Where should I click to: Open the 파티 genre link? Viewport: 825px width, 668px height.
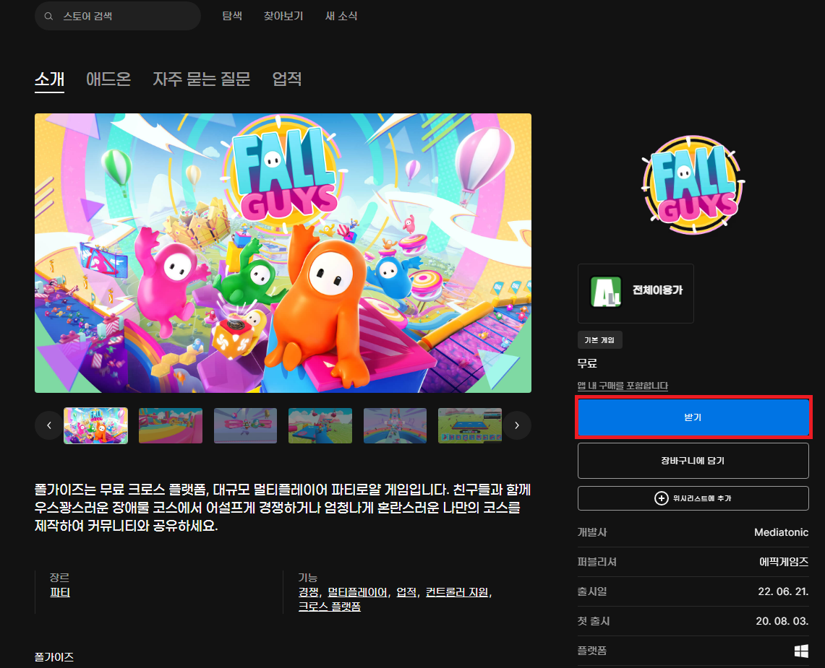click(60, 592)
